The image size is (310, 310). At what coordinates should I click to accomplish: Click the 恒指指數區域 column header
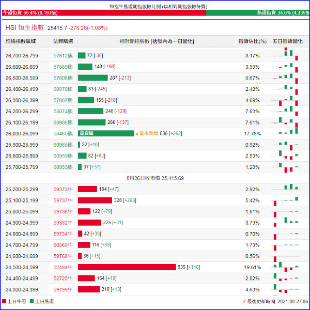(x=21, y=41)
